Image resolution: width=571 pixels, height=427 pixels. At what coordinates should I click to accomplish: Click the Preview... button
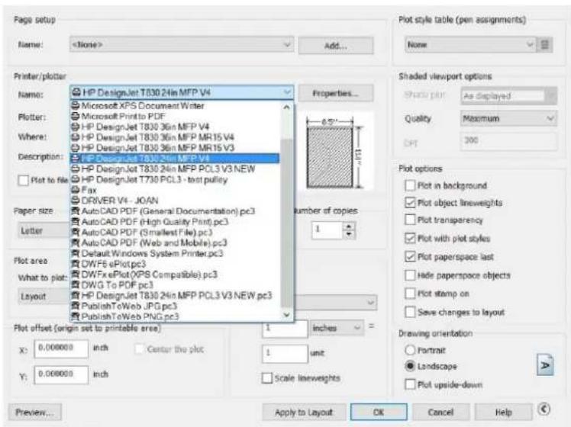coord(34,412)
